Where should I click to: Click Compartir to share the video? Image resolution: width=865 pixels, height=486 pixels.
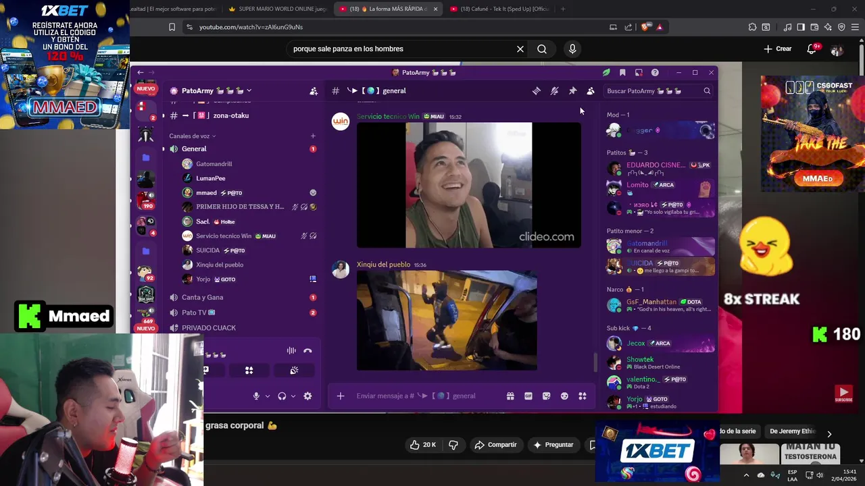click(496, 445)
